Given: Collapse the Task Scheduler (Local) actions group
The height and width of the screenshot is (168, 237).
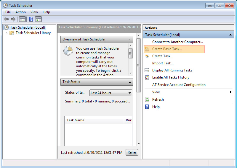Looking at the screenshot, I should [230, 35].
